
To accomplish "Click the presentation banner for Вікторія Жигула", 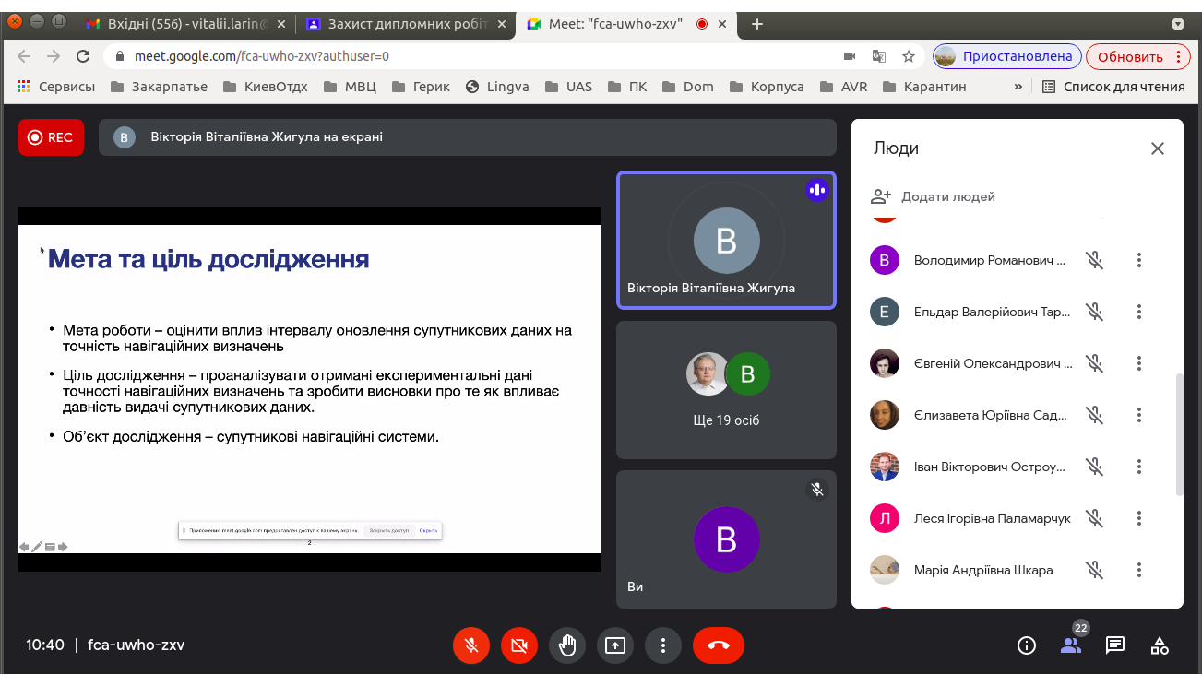I will click(468, 137).
